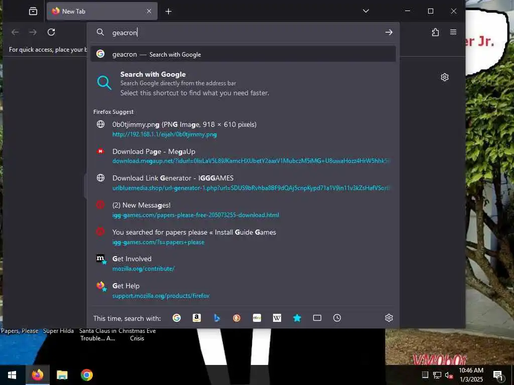
Task: Click the mozilla.org/contribute/ URL
Action: 143,269
